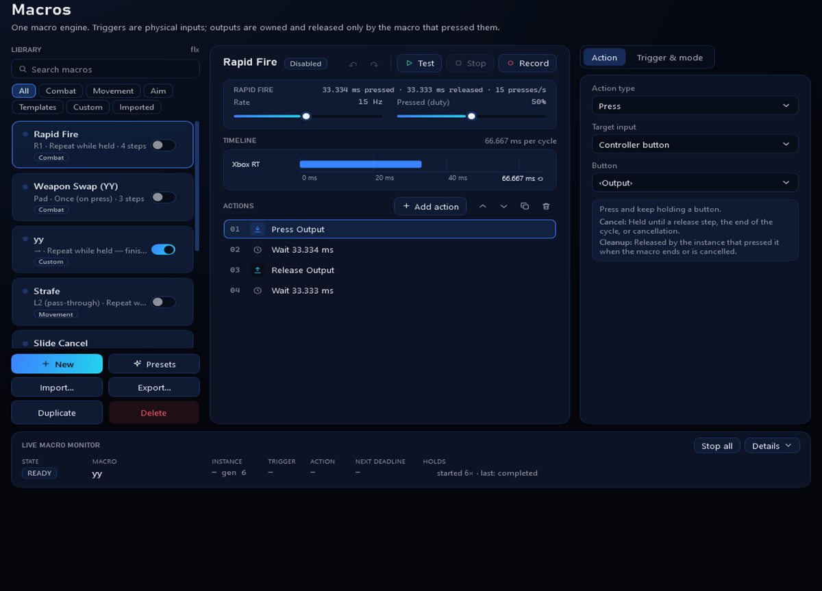Image resolution: width=822 pixels, height=591 pixels.
Task: Duplicate the selected macro
Action: point(57,413)
